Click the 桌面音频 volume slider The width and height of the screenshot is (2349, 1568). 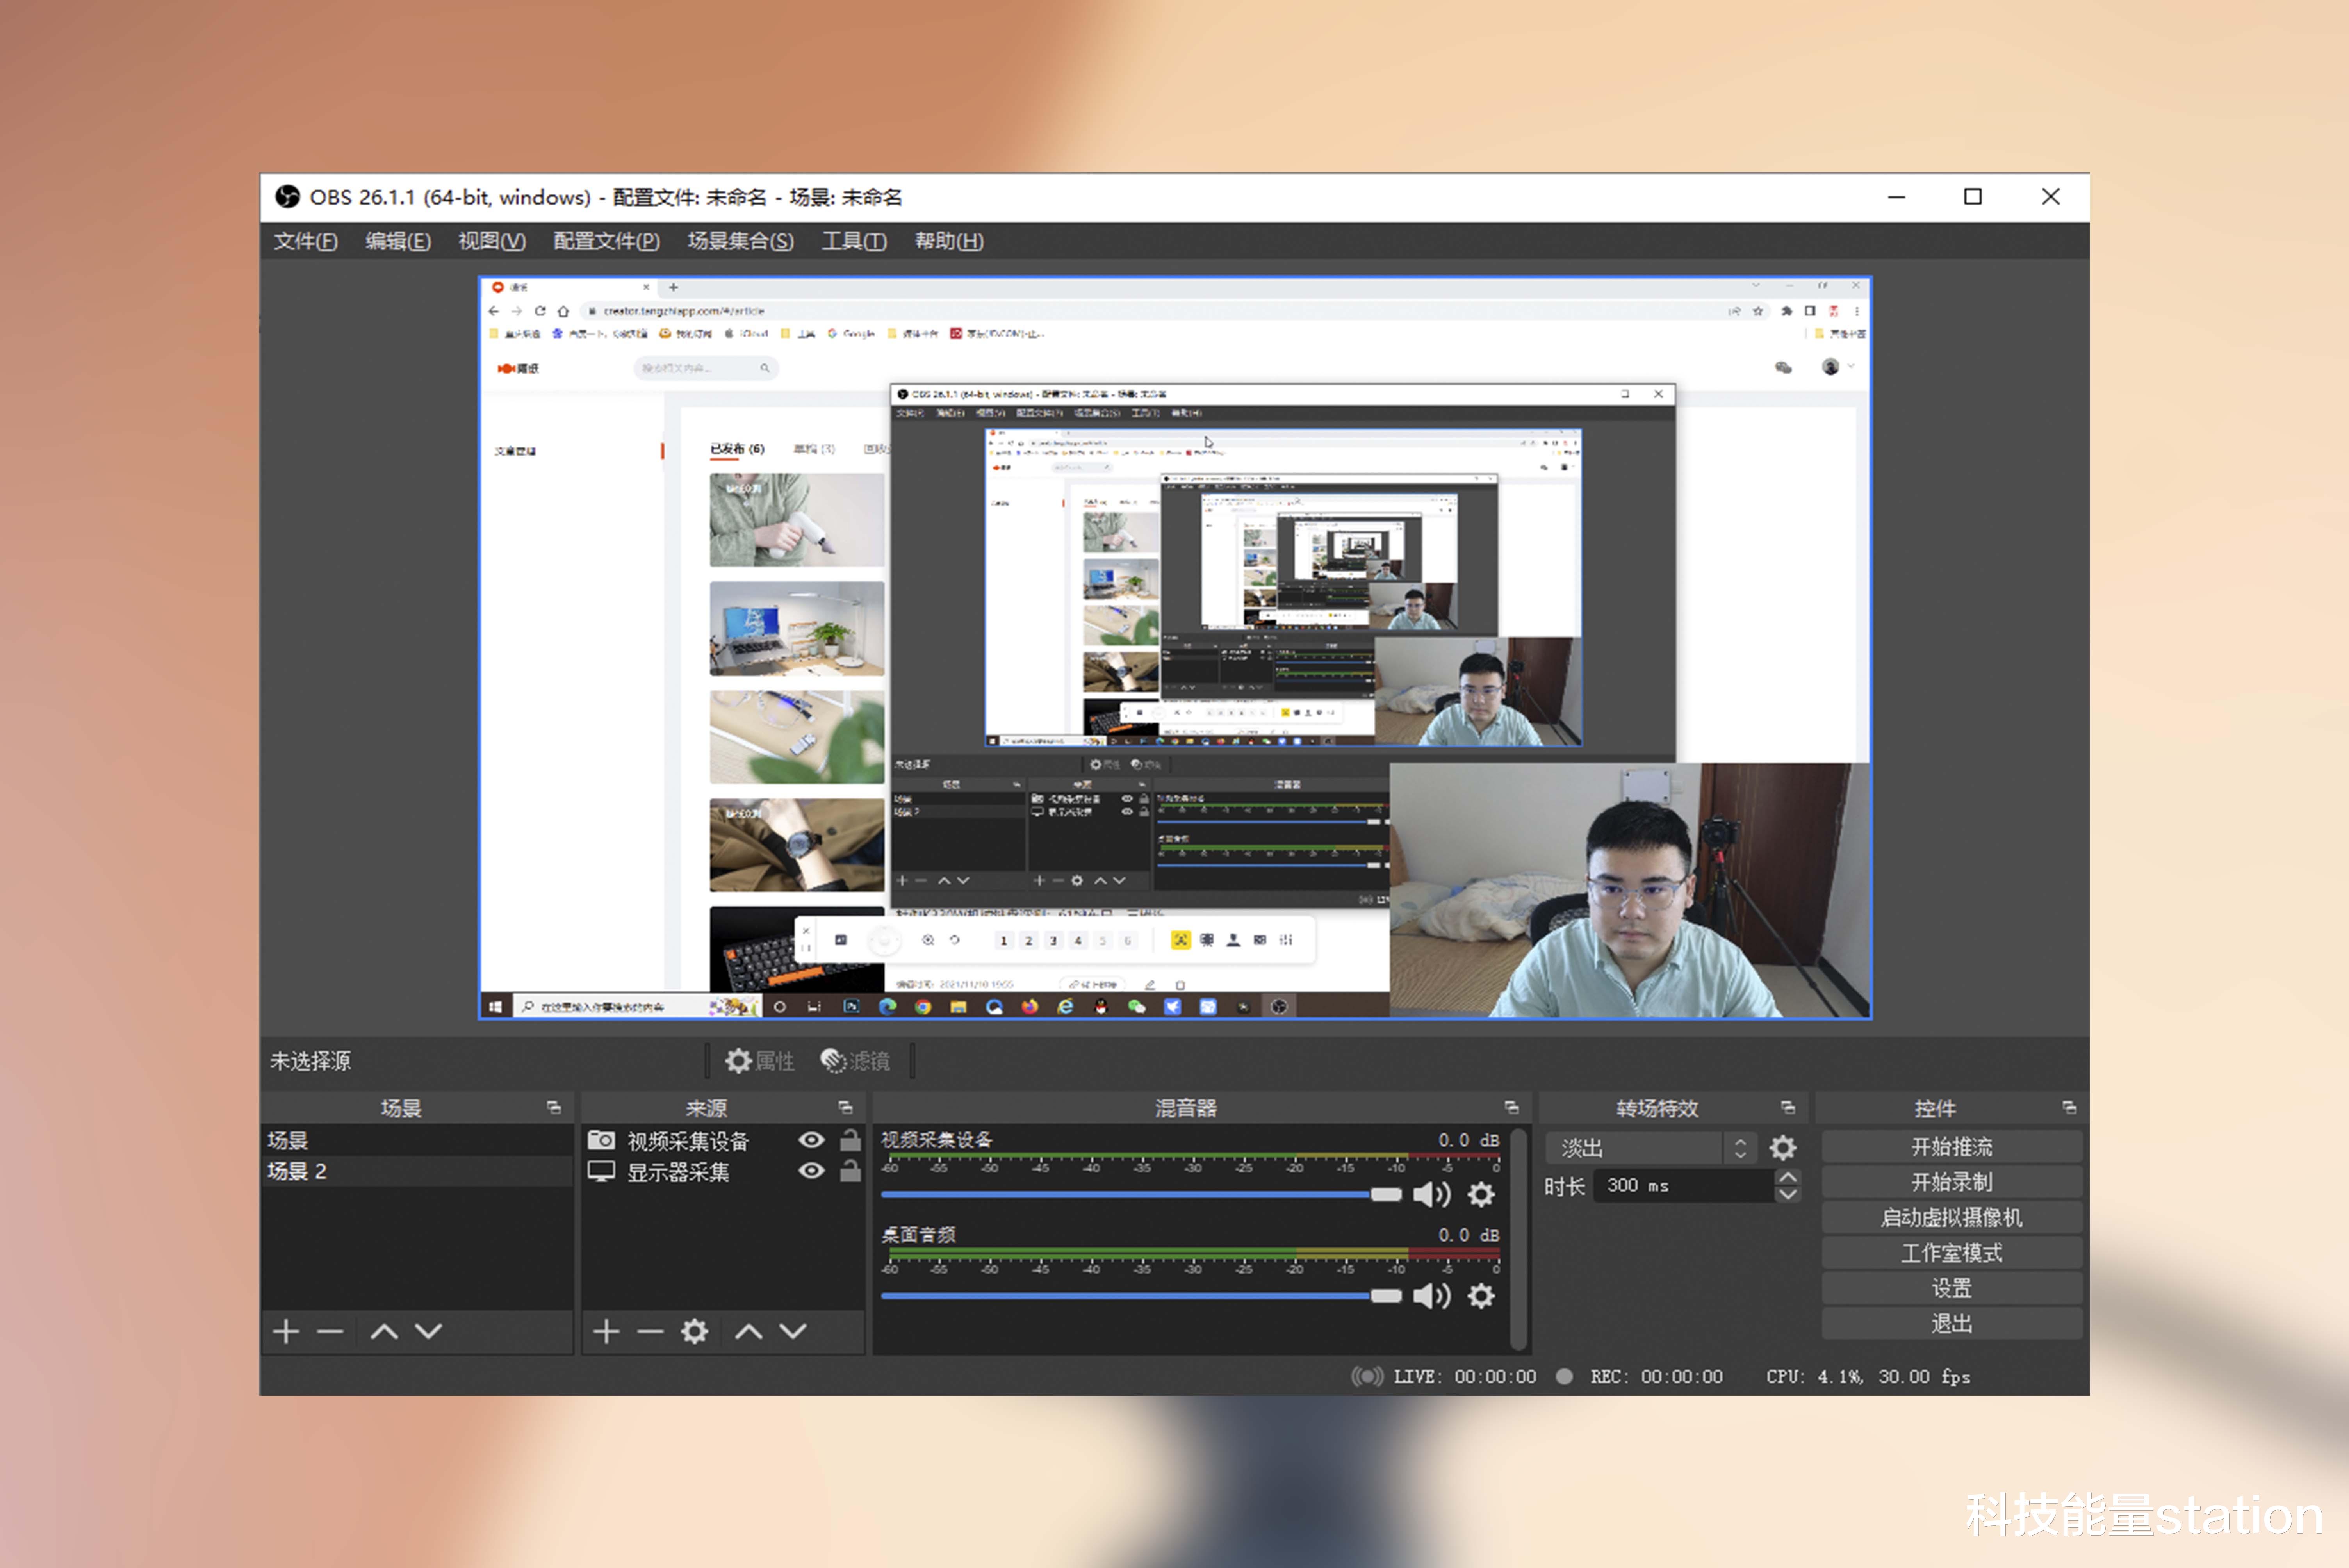pos(1141,1296)
